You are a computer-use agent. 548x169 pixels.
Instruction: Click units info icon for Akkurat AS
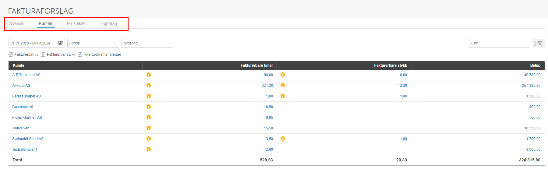283,85
